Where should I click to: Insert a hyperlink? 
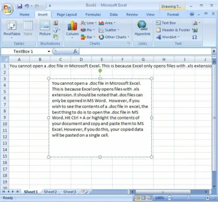pyautogui.click(x=143, y=28)
